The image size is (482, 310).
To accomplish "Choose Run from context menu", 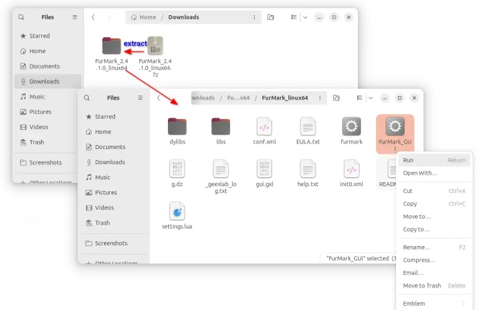I will pos(434,160).
